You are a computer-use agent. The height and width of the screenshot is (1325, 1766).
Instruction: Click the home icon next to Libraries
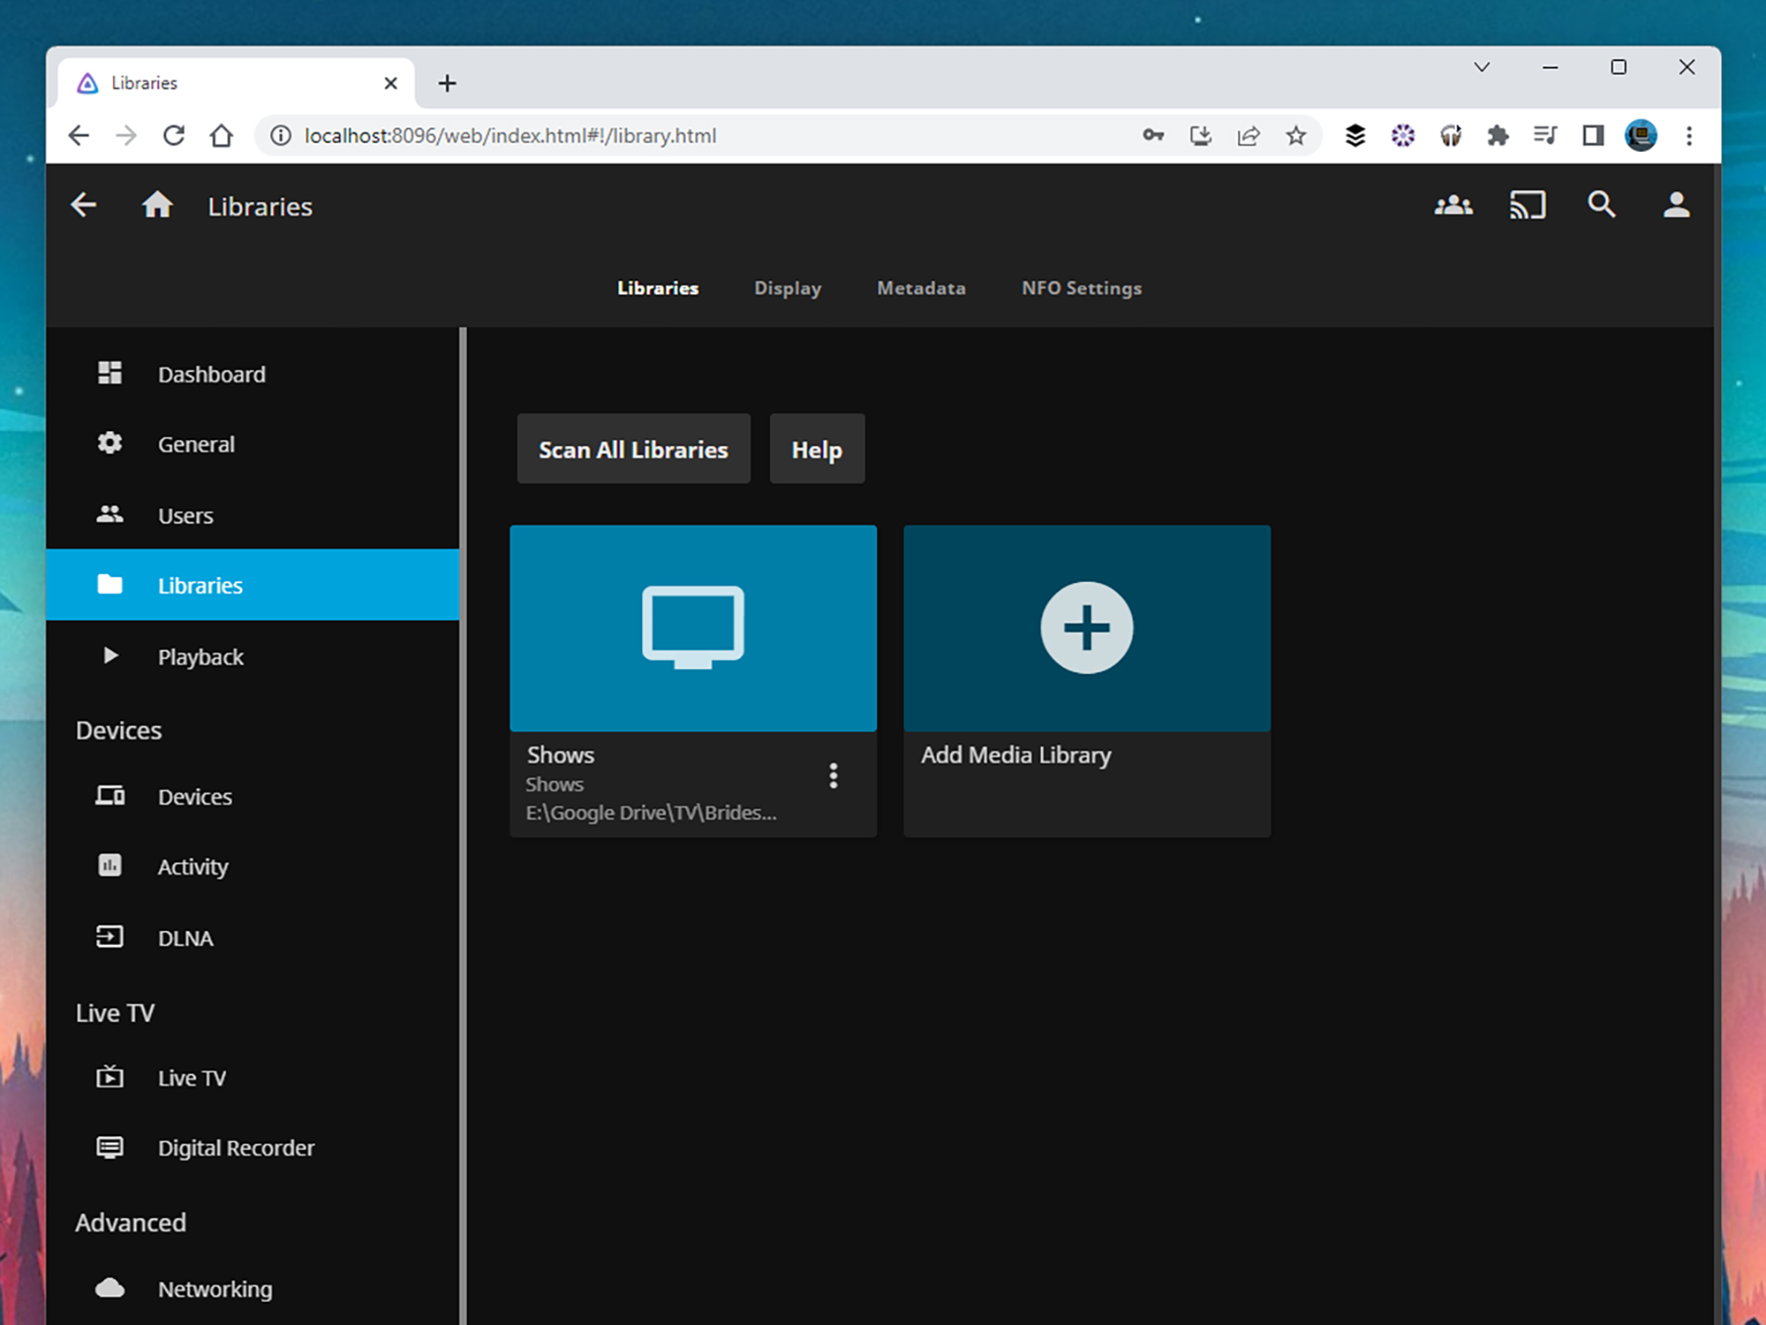point(157,205)
